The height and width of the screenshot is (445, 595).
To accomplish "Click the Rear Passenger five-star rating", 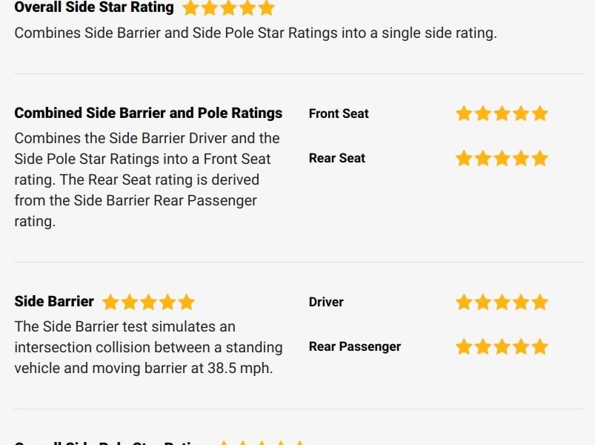I will 502,346.
